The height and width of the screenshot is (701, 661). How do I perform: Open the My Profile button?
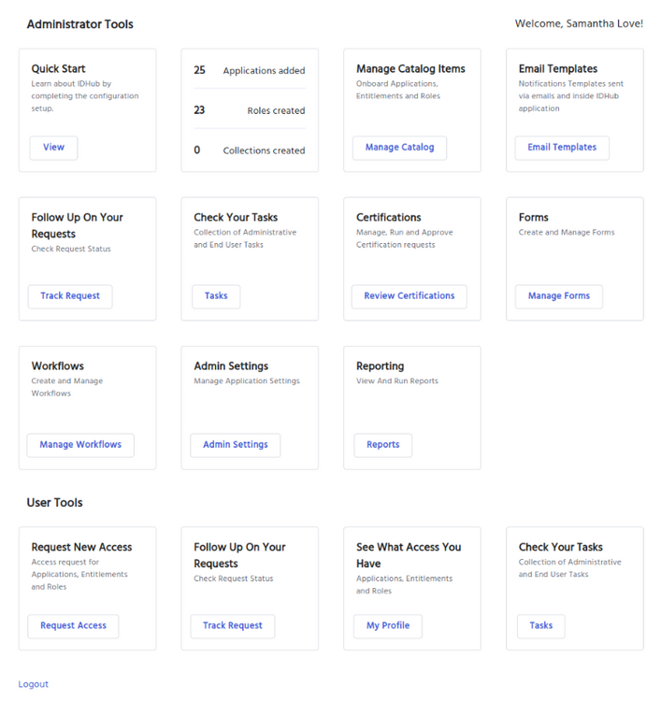[387, 626]
